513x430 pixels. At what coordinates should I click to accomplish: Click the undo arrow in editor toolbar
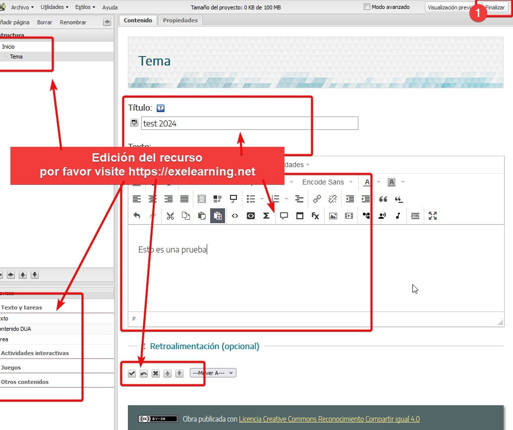137,216
